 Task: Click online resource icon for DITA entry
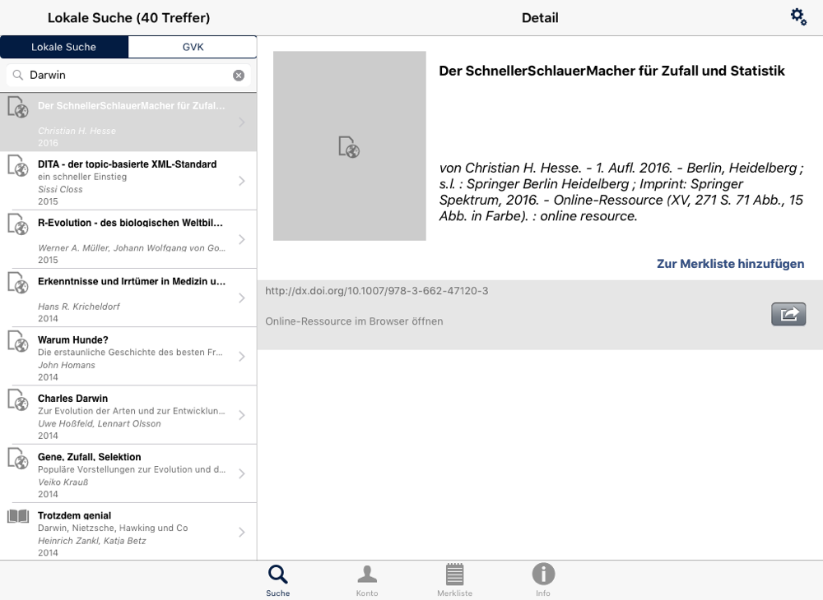(x=18, y=166)
